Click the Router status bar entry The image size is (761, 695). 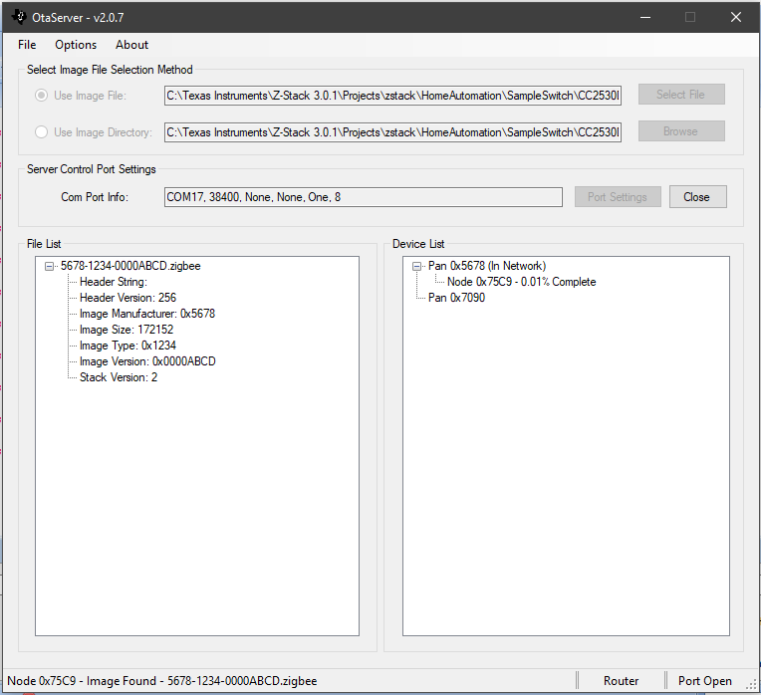621,681
